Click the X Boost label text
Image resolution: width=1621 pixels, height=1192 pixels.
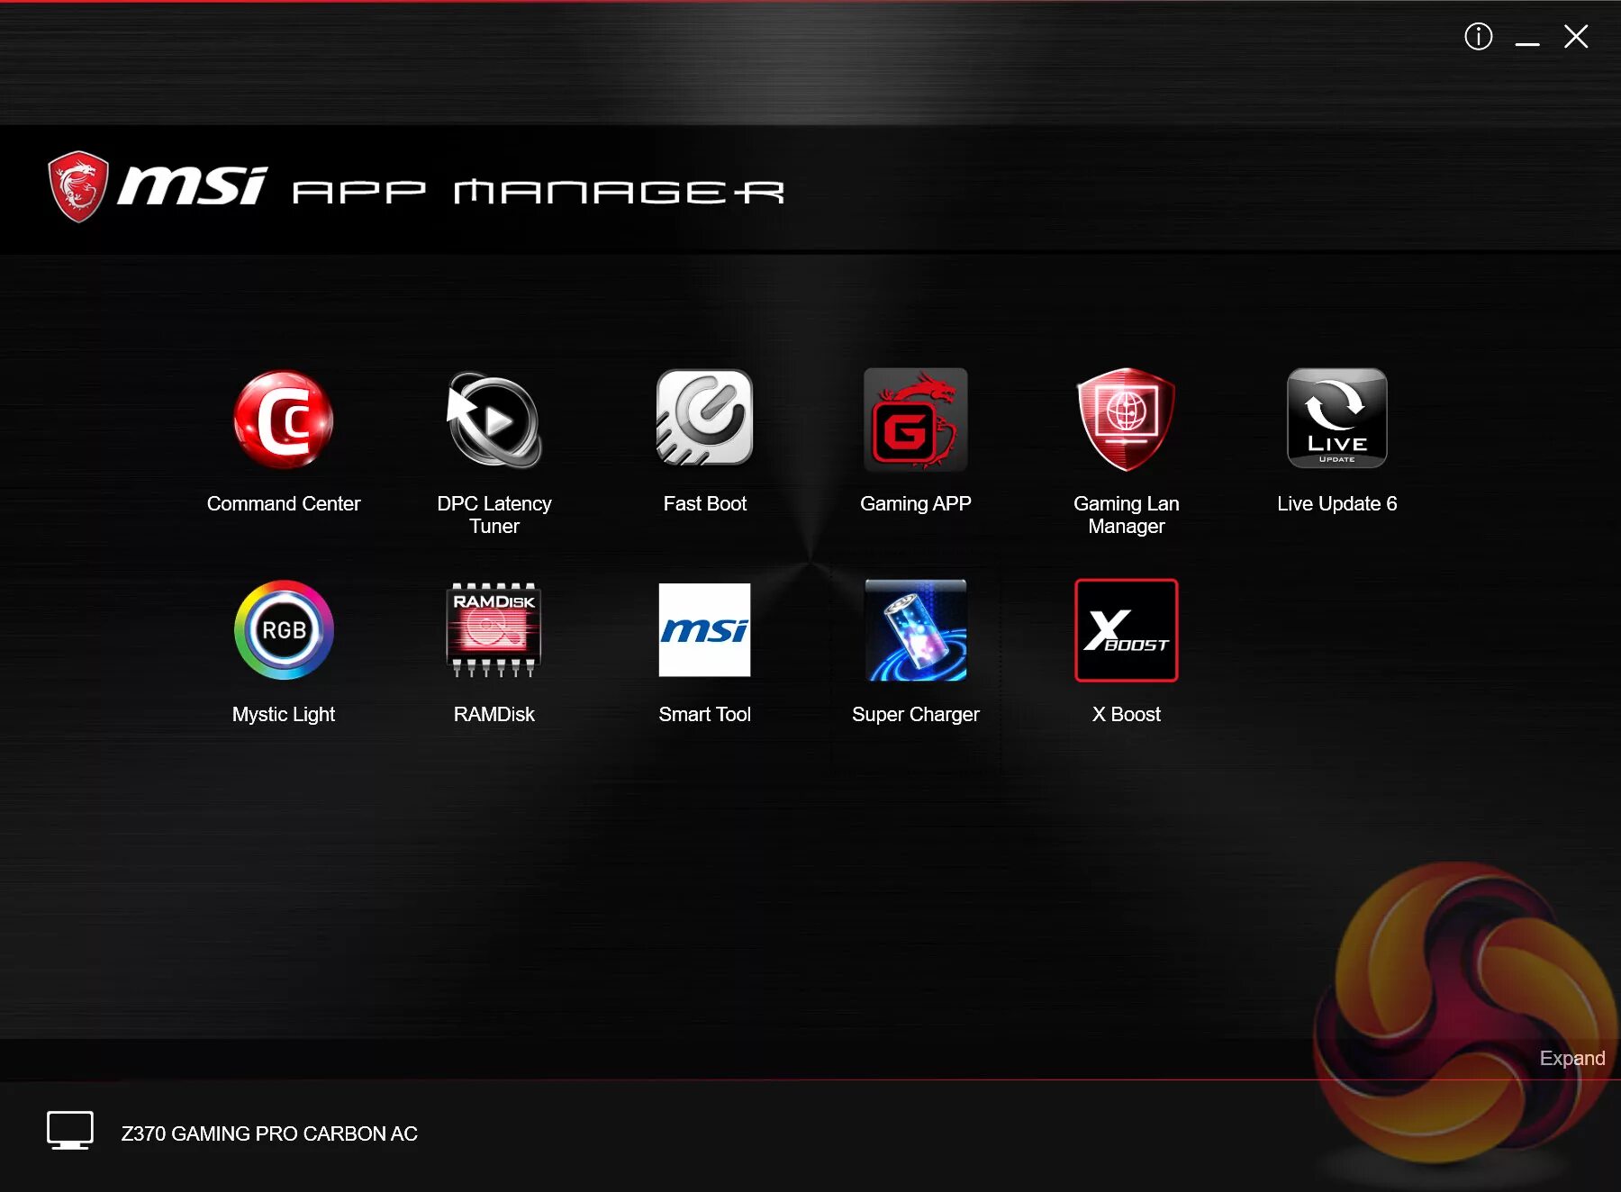[x=1127, y=715]
